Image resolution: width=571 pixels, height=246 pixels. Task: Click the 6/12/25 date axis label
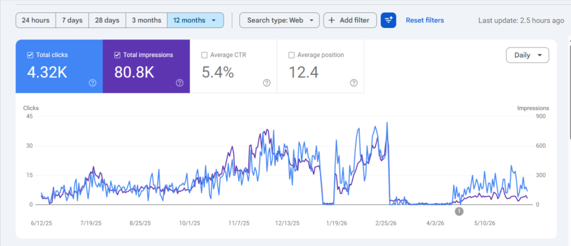(x=41, y=223)
